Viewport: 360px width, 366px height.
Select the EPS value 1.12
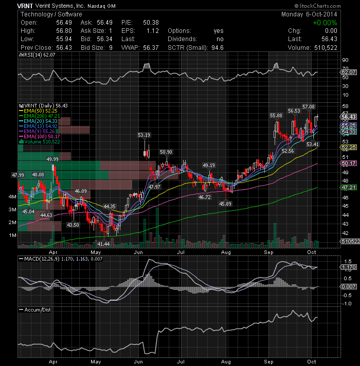pyautogui.click(x=152, y=30)
